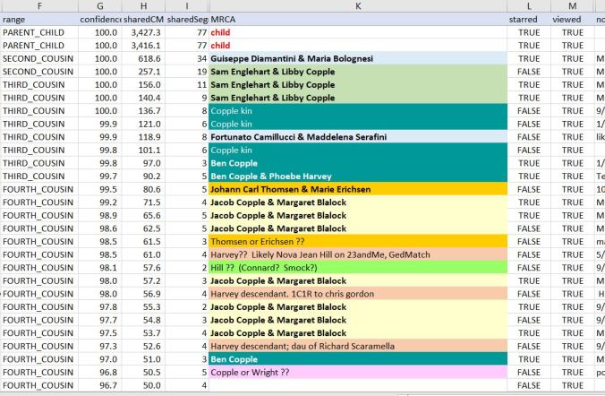Screen dimensions: 605x396
Task: Select the SECOND_COUSIN cell with sharedCM 257.1
Action: click(x=38, y=72)
